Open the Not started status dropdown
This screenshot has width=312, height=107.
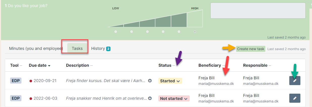(174, 98)
